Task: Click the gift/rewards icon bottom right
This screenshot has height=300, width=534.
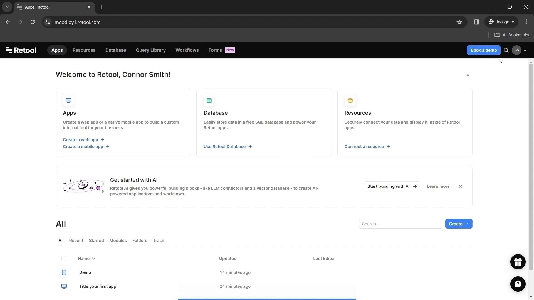Action: 518,262
